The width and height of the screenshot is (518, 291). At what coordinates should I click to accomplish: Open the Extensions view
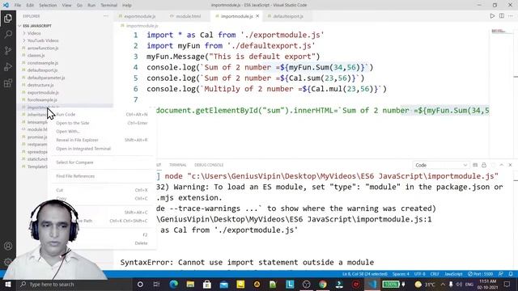coord(8,82)
